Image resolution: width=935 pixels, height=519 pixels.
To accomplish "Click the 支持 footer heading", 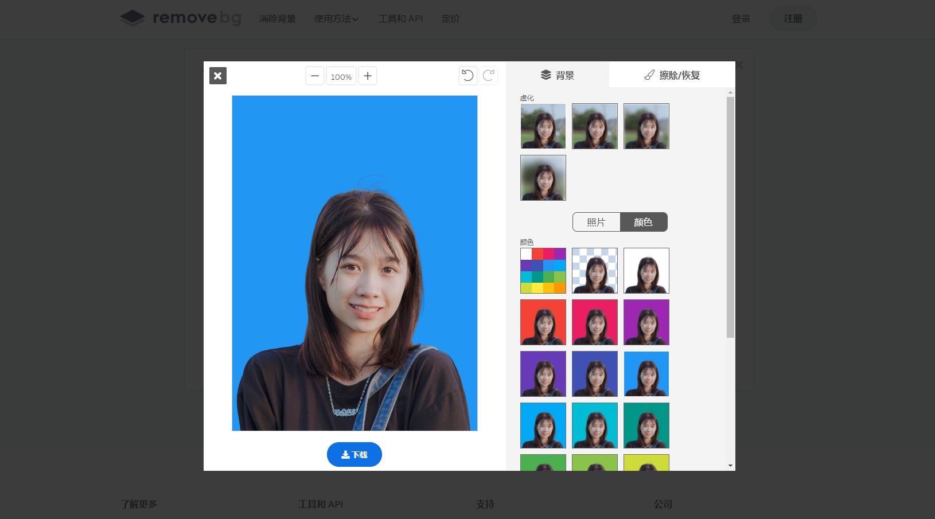I will click(485, 504).
